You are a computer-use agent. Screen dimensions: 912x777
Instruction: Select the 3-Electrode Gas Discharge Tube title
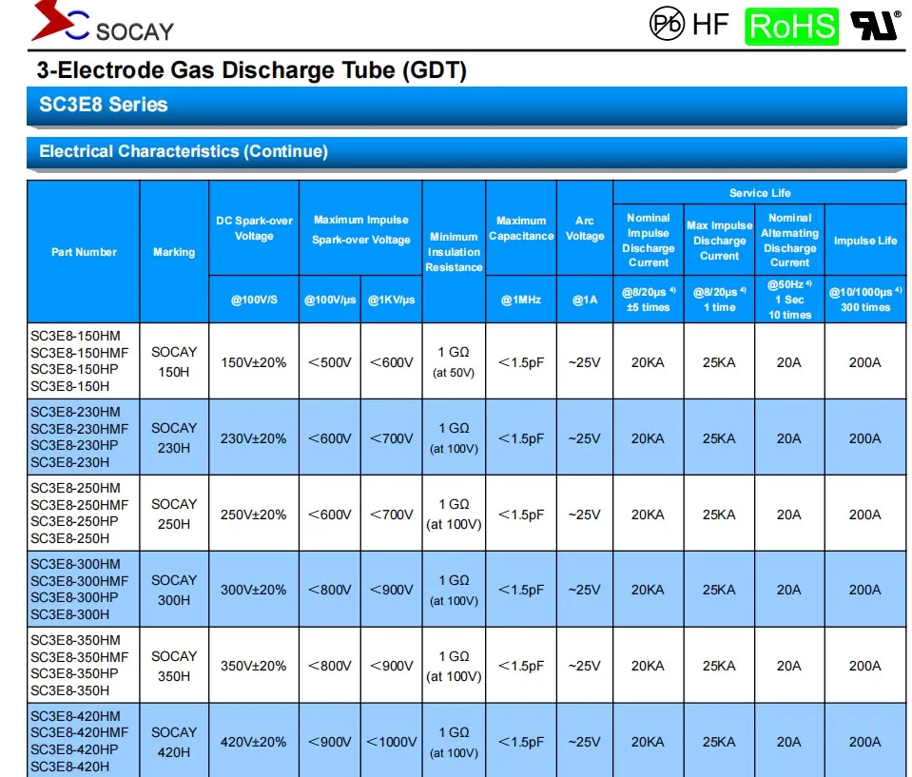click(251, 69)
